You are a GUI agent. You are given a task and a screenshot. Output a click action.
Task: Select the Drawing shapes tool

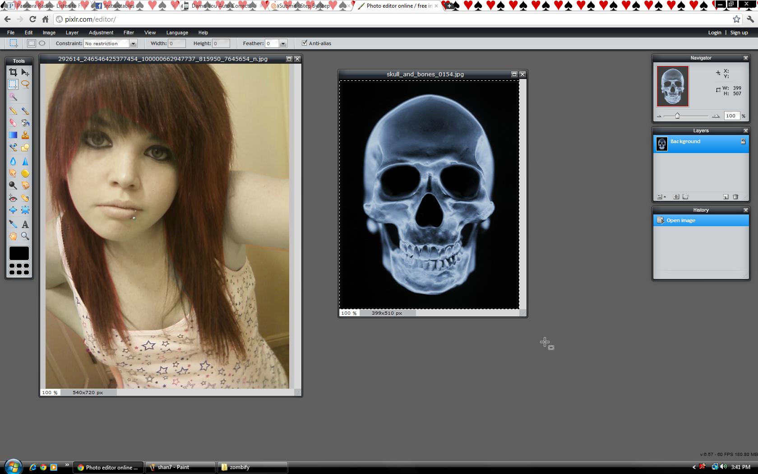tap(25, 147)
